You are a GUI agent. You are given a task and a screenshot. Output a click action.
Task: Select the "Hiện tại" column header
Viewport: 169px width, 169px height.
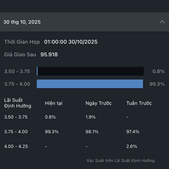54,103
